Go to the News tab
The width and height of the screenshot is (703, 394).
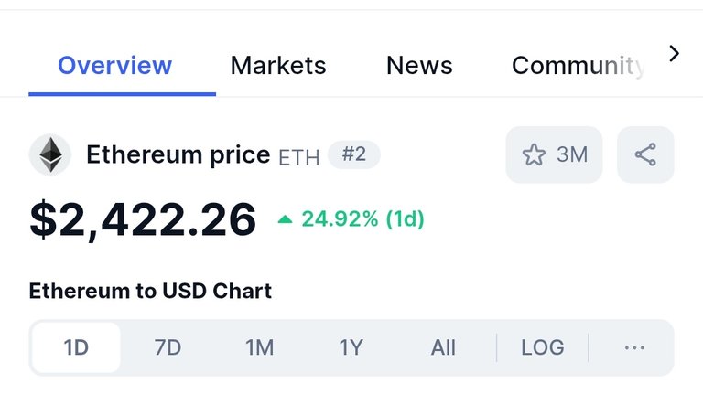tap(419, 66)
